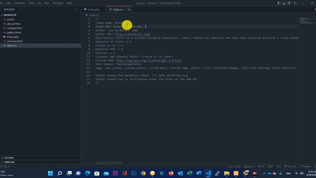Screen dimensions: 316x178
Task: Open Explorer views and more actions menu
Action: point(76,9)
